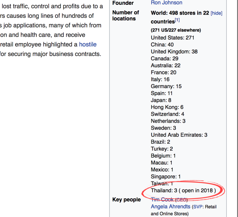The width and height of the screenshot is (238, 217).
Task: Click the 'Founder' row label
Action: [123, 3]
